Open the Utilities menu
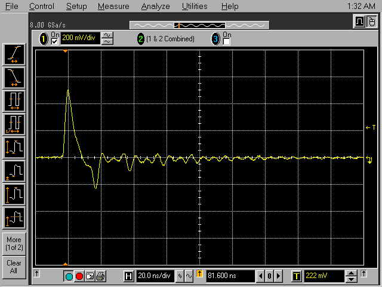382x287 pixels. [195, 6]
